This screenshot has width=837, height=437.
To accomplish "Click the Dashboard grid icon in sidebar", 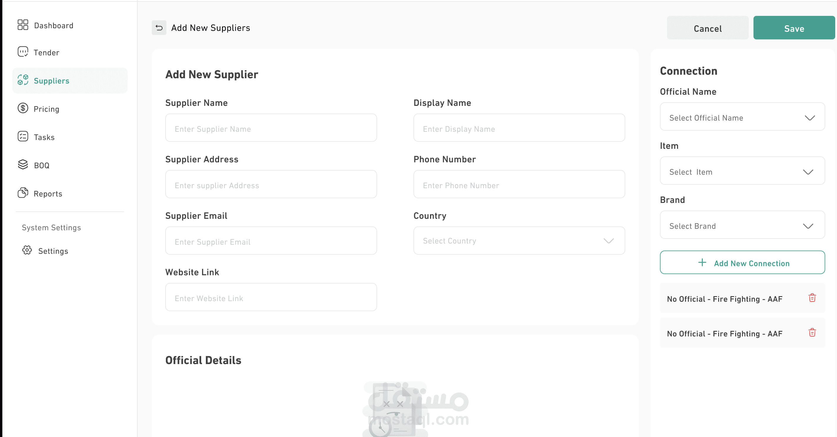I will tap(23, 25).
